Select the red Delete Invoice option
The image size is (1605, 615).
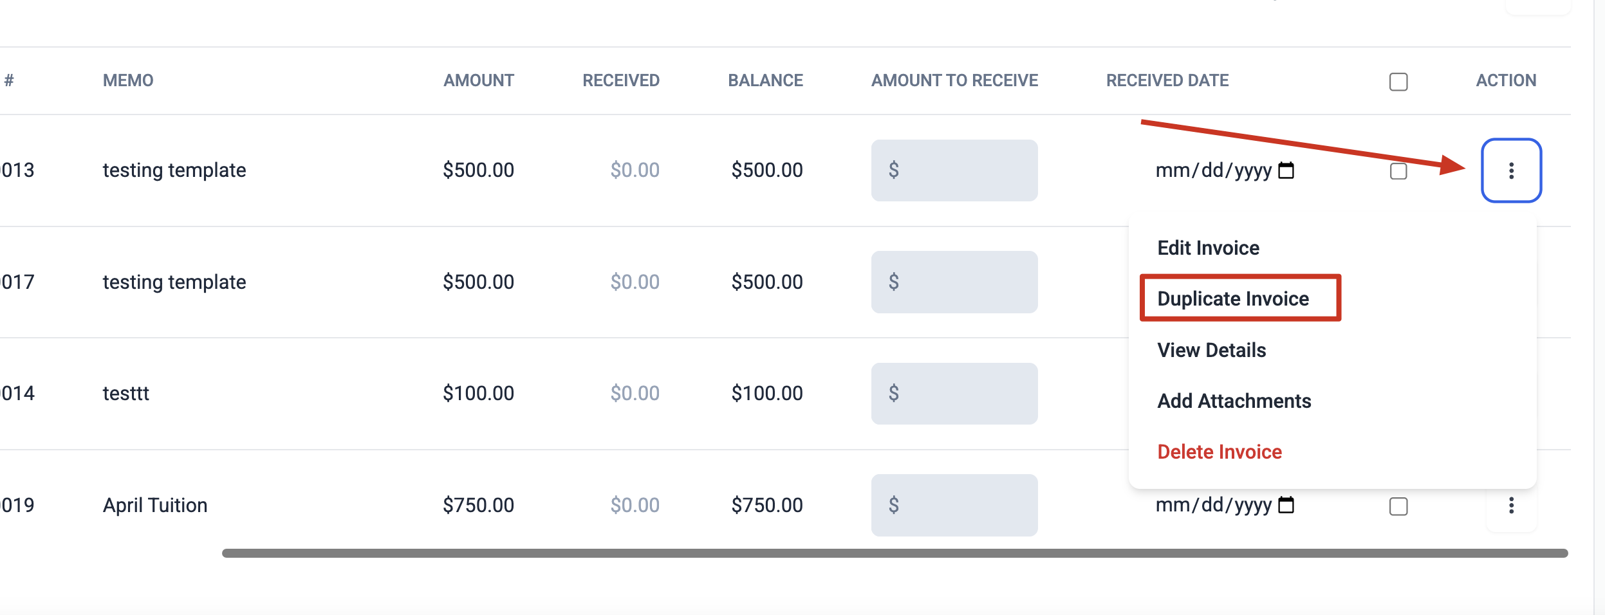[1220, 452]
